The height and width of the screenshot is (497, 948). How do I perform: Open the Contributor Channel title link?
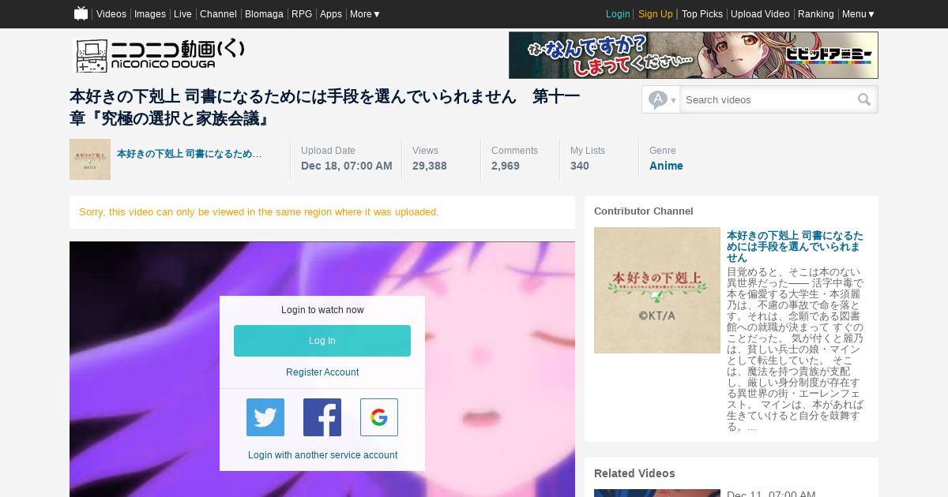[x=795, y=246]
